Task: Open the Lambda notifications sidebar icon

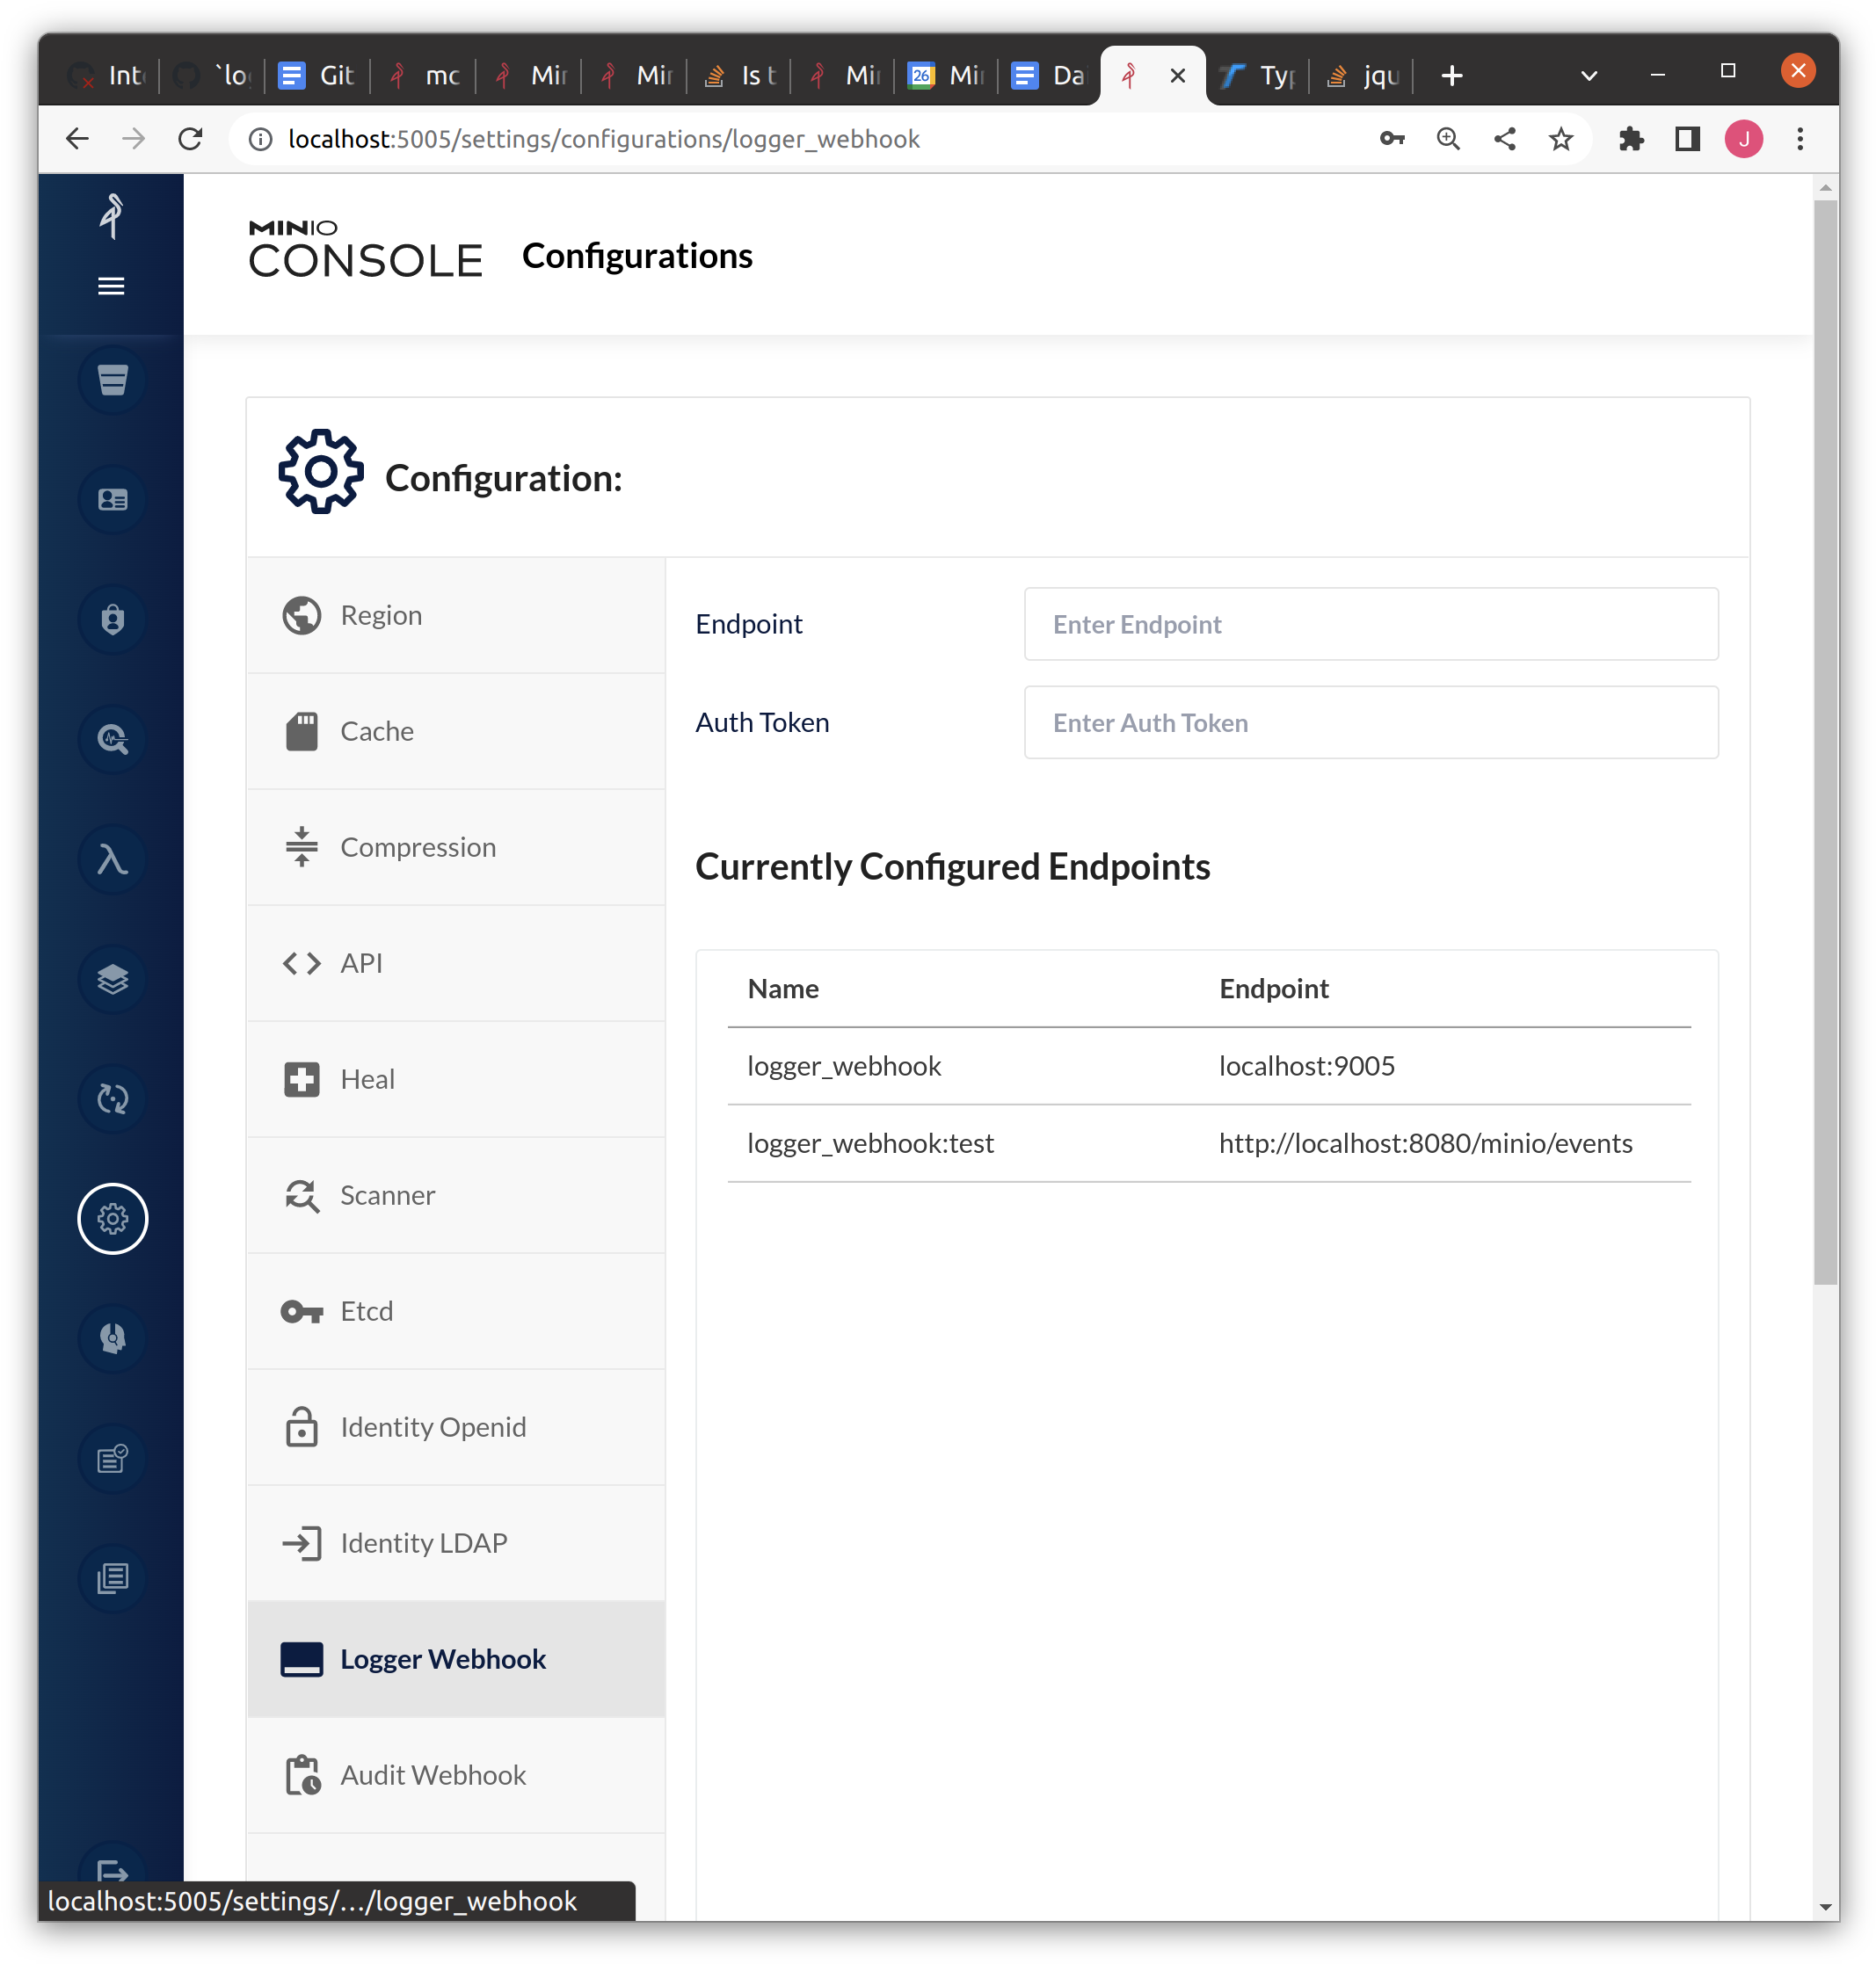Action: click(x=112, y=859)
